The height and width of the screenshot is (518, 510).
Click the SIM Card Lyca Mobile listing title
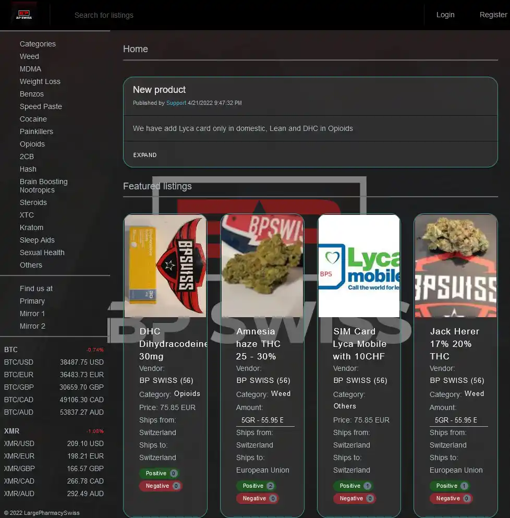pos(359,344)
